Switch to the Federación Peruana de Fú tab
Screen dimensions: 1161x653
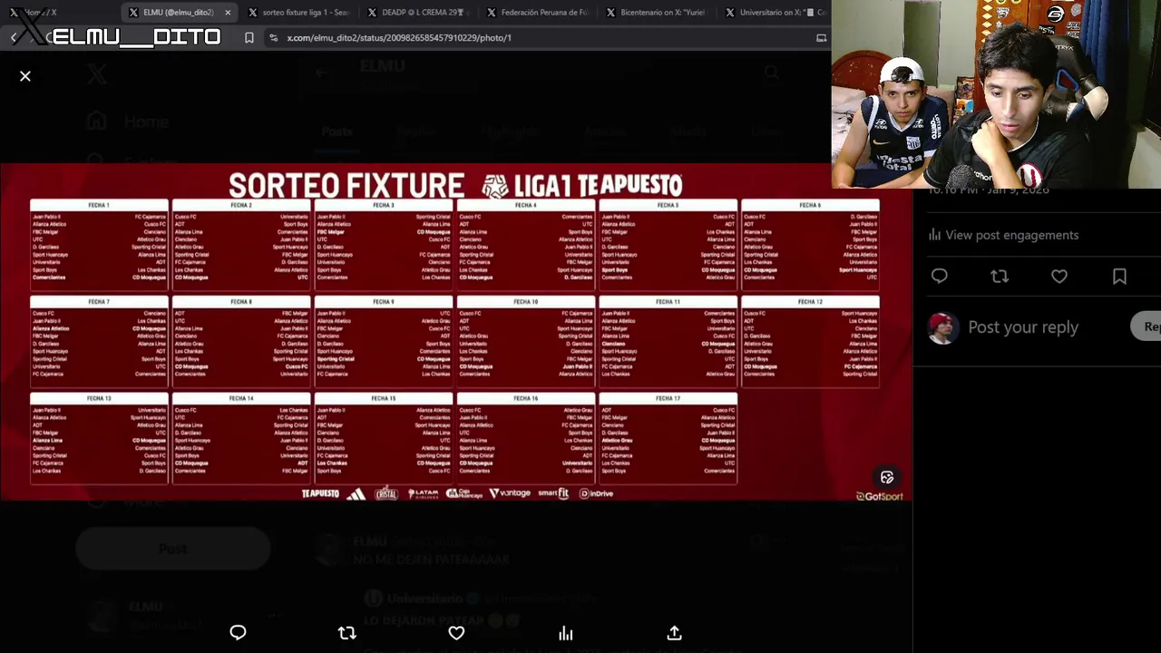click(x=538, y=13)
